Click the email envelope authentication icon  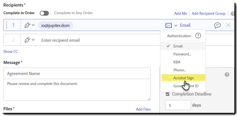169,25
